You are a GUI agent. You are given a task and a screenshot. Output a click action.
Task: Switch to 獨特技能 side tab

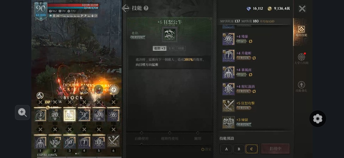point(301,31)
